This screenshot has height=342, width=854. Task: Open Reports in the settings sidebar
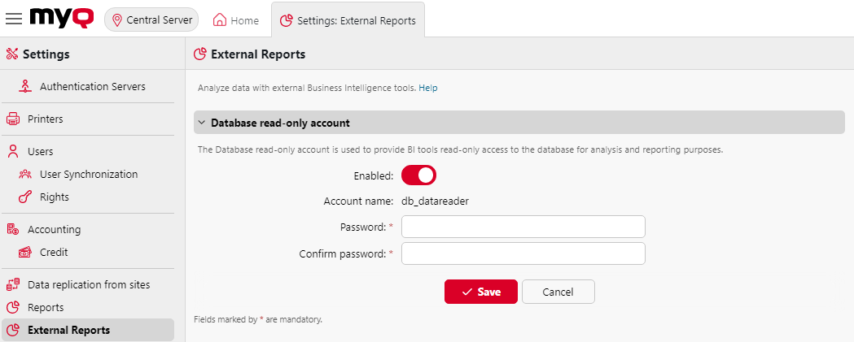(46, 308)
